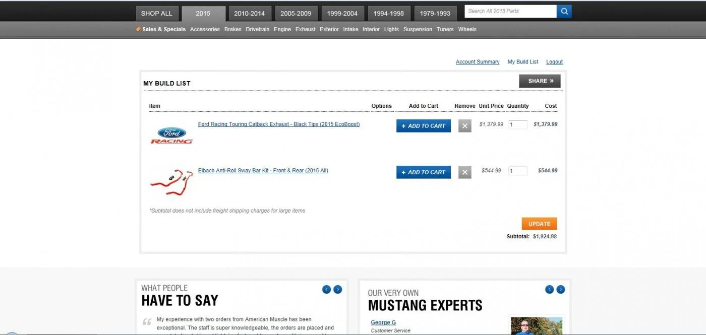Click previous arrow in Mustang Experts
Viewport: 706px width, 335px height.
point(549,289)
